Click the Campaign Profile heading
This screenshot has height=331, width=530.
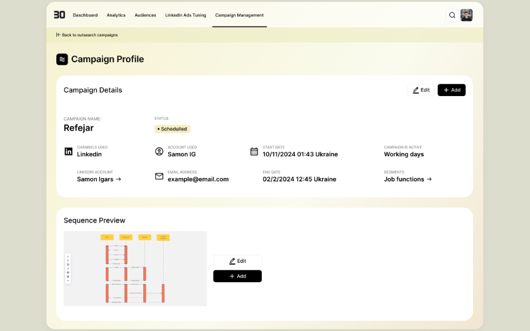107,59
